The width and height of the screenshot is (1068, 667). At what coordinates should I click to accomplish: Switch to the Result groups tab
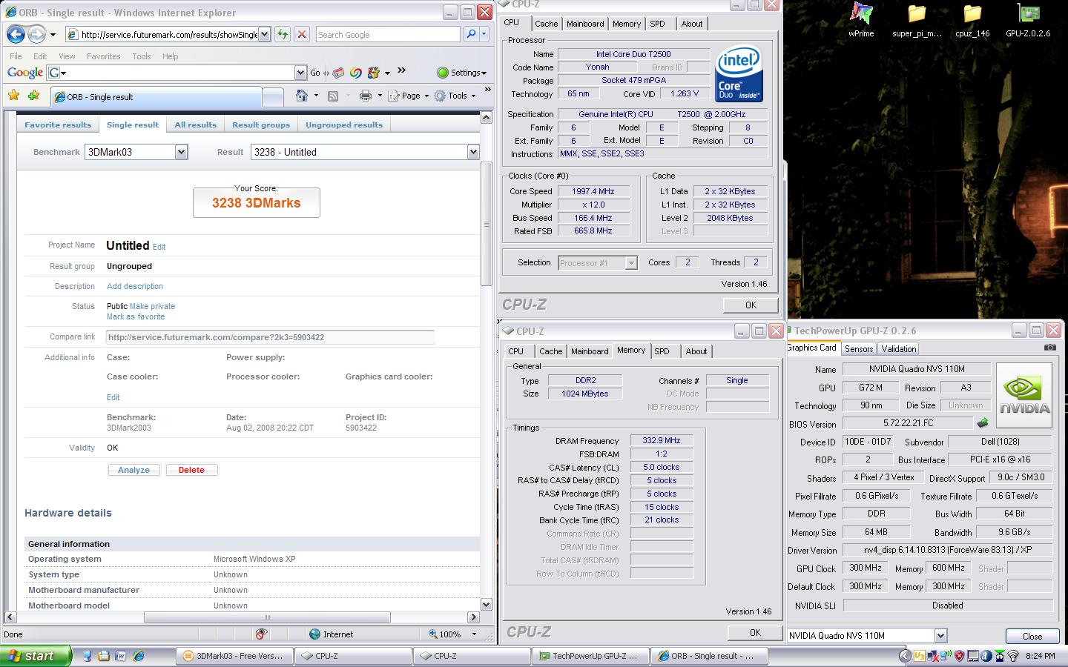[261, 125]
